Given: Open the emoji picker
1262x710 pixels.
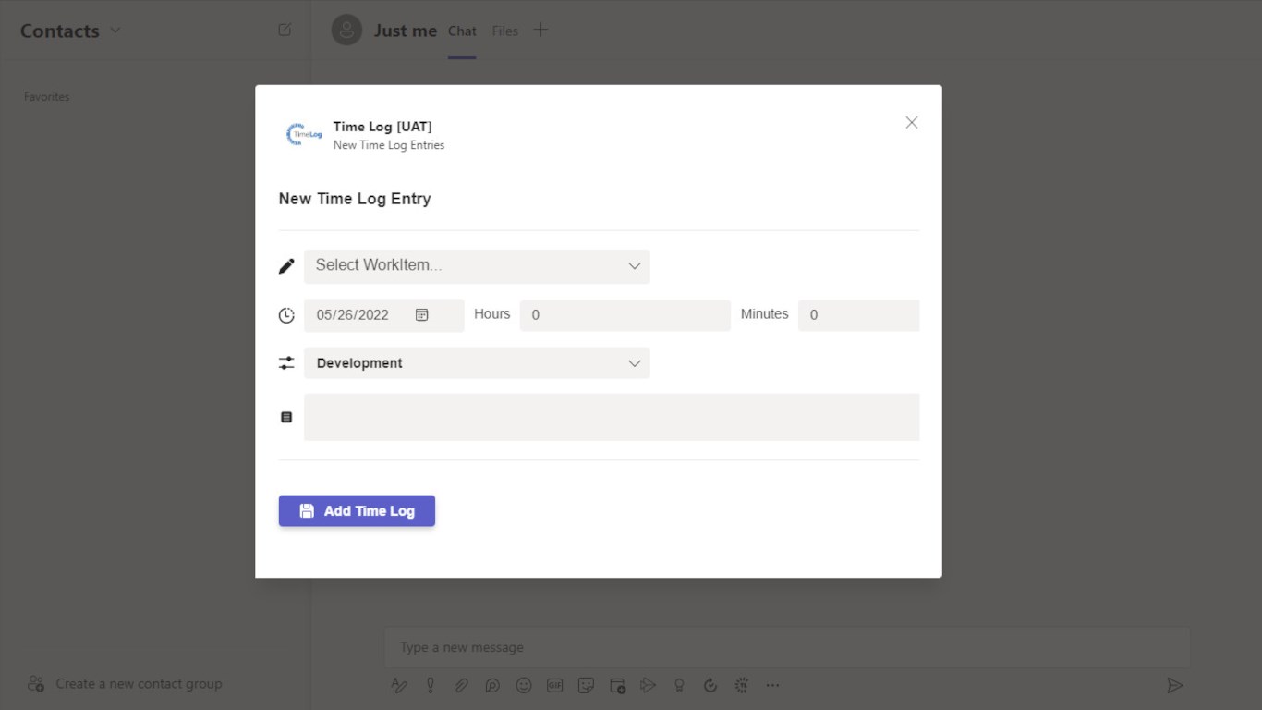Looking at the screenshot, I should [524, 685].
